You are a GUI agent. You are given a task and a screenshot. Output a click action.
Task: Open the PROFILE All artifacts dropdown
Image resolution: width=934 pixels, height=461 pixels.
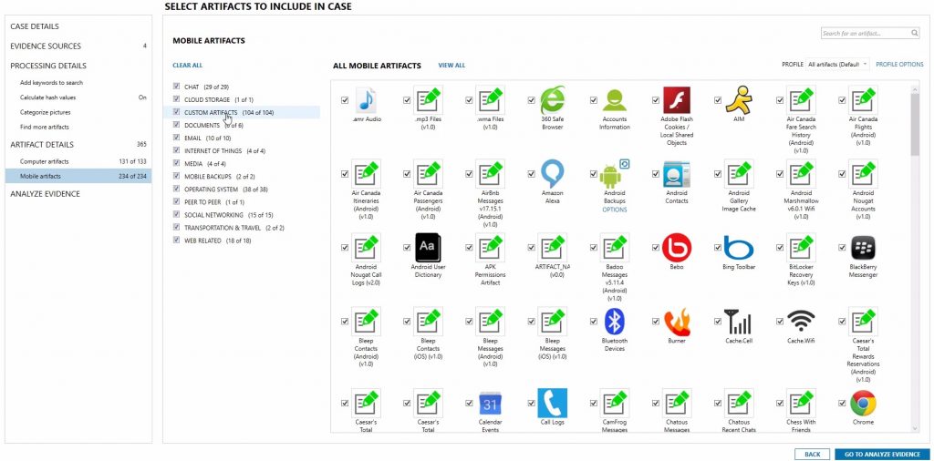[x=838, y=65]
